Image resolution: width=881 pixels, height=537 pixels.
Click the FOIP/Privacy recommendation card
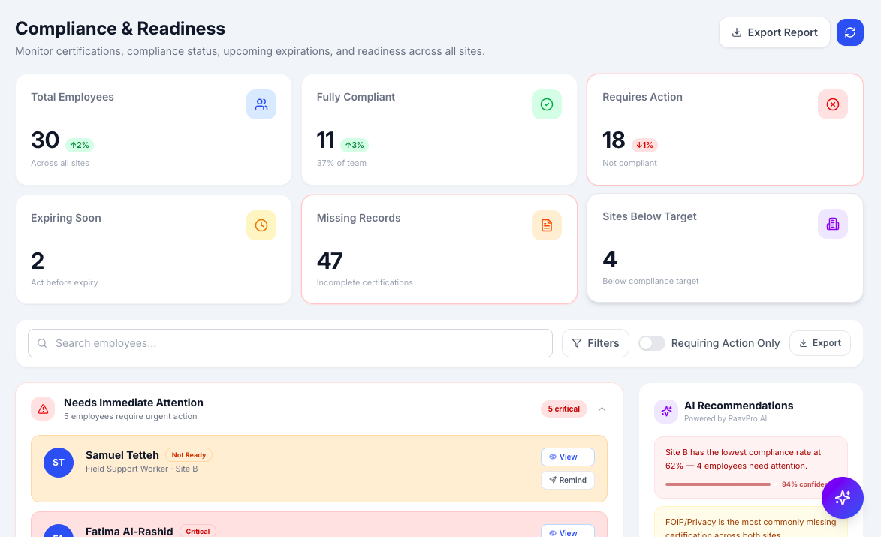750,523
